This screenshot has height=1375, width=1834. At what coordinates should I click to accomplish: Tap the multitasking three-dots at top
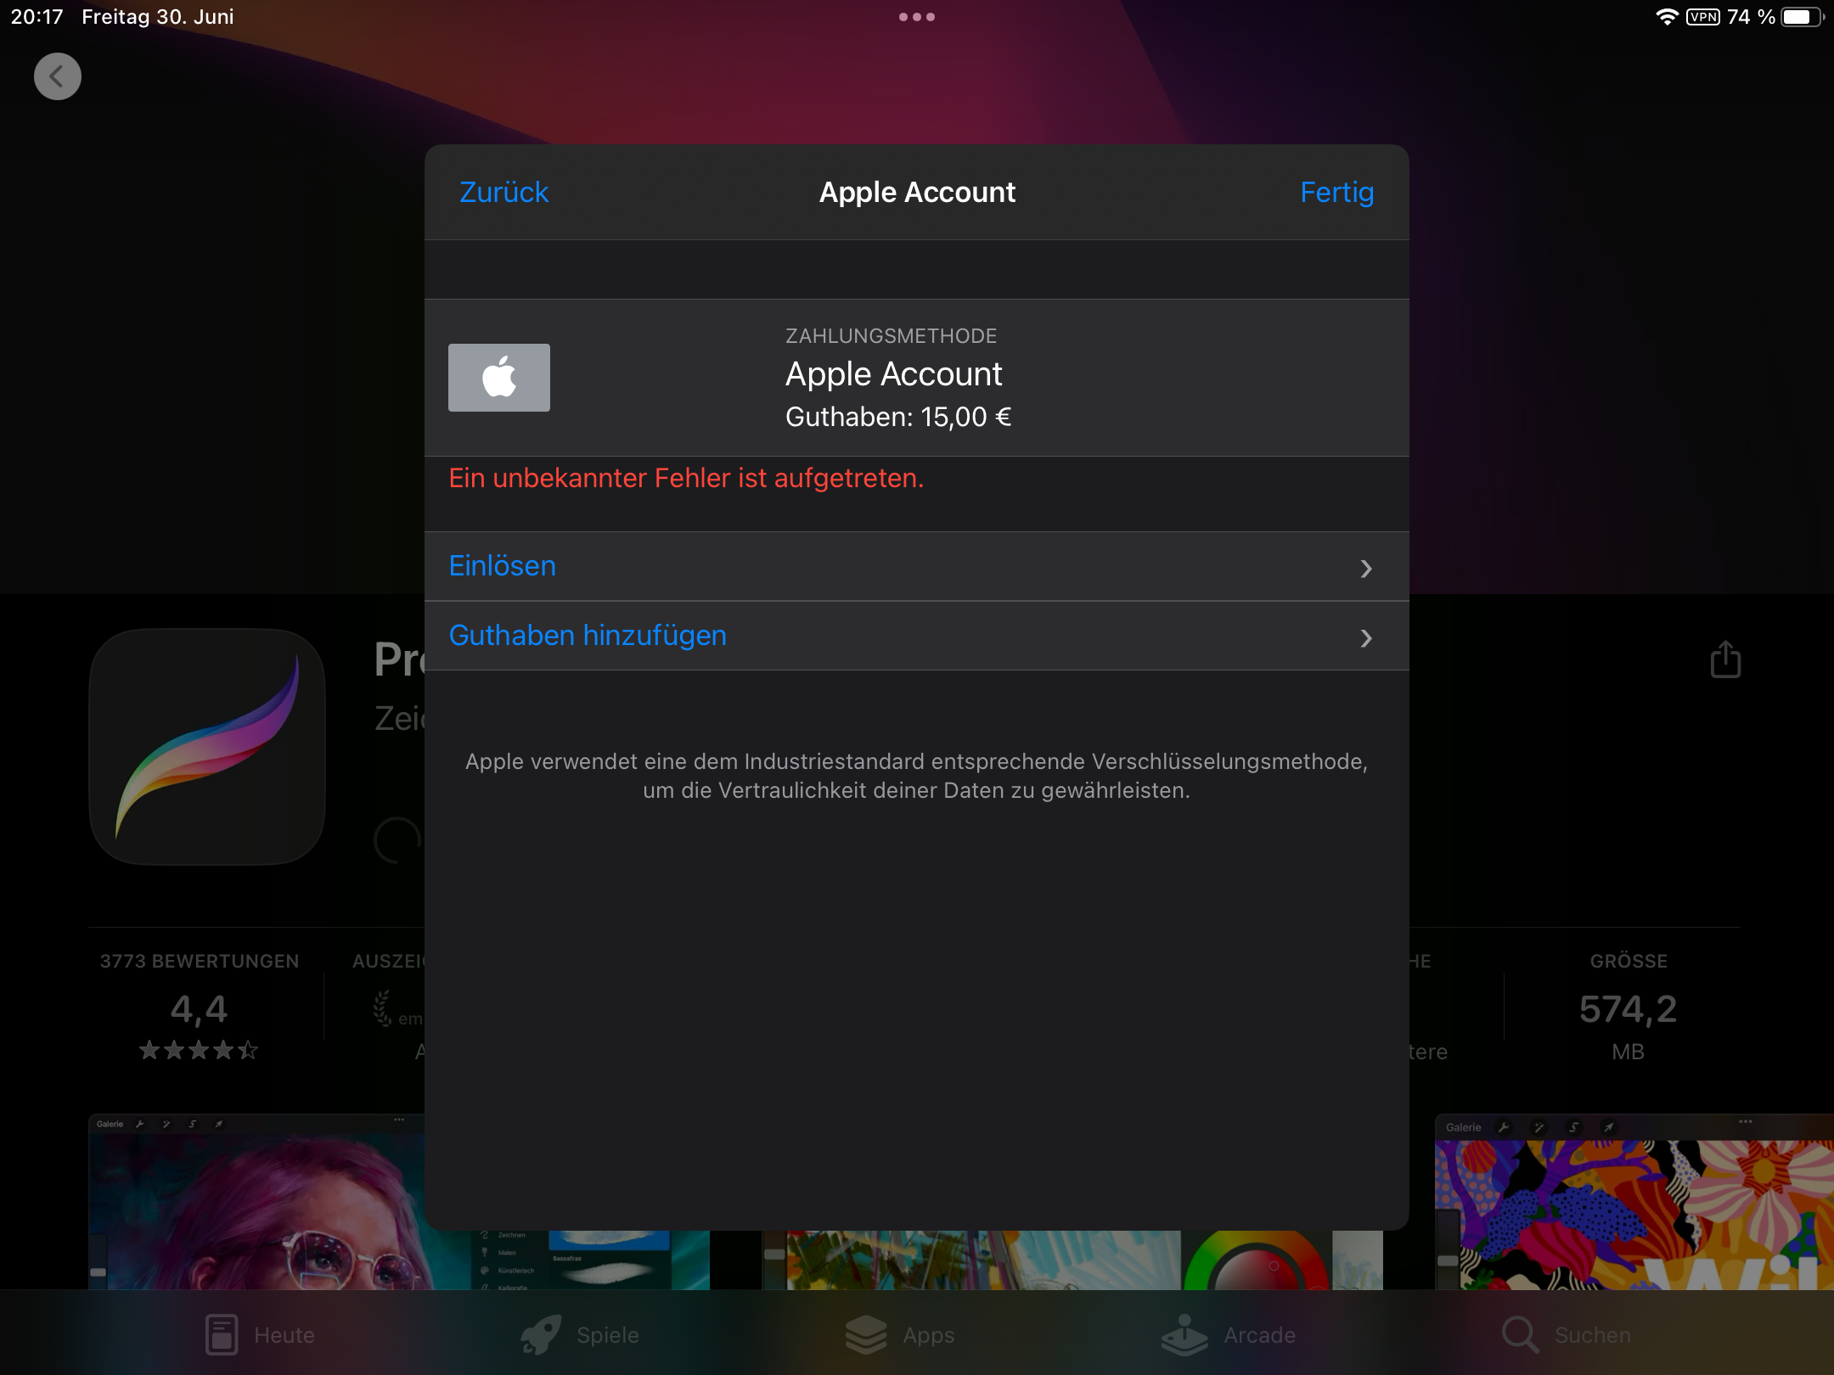(917, 17)
